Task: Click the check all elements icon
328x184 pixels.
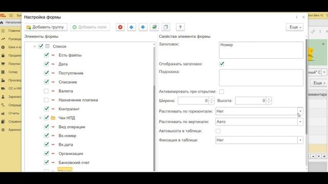Action: 154,27
